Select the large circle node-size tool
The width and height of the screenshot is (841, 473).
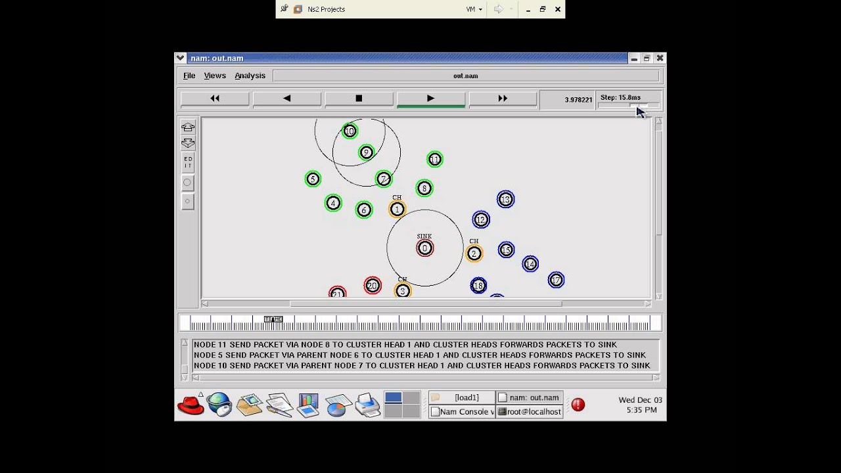click(188, 183)
